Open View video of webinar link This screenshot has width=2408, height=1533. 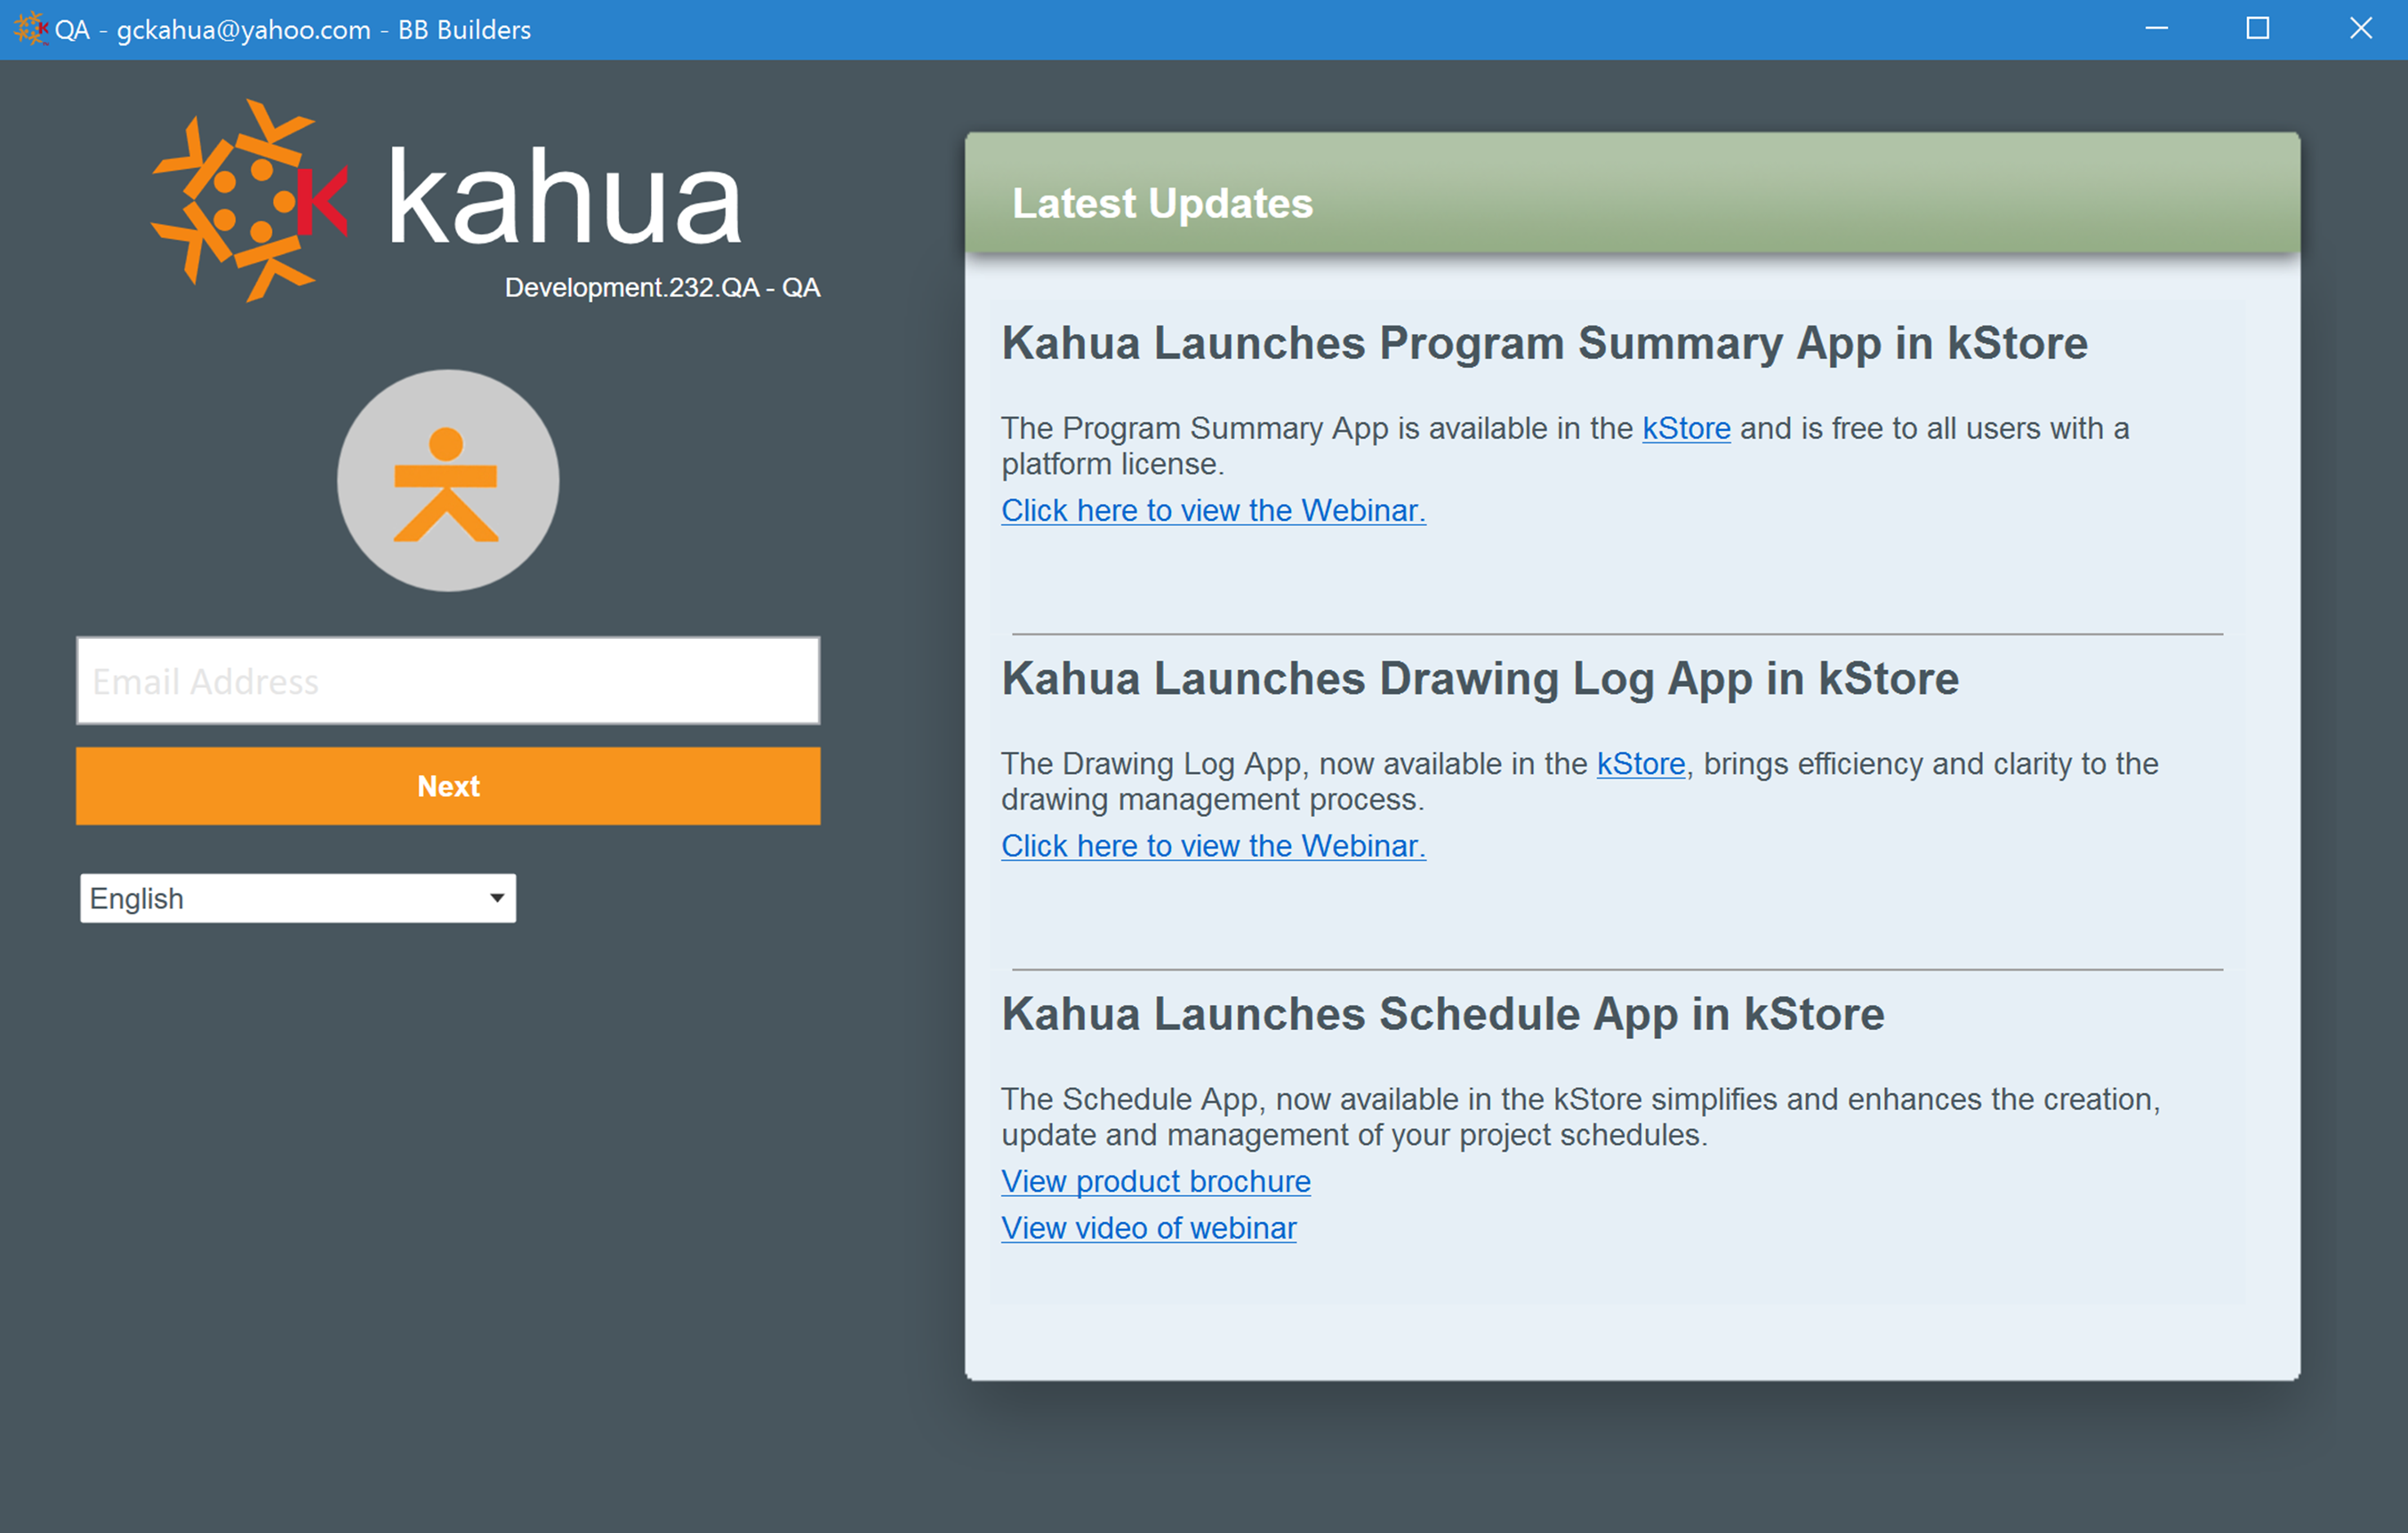click(1148, 1228)
